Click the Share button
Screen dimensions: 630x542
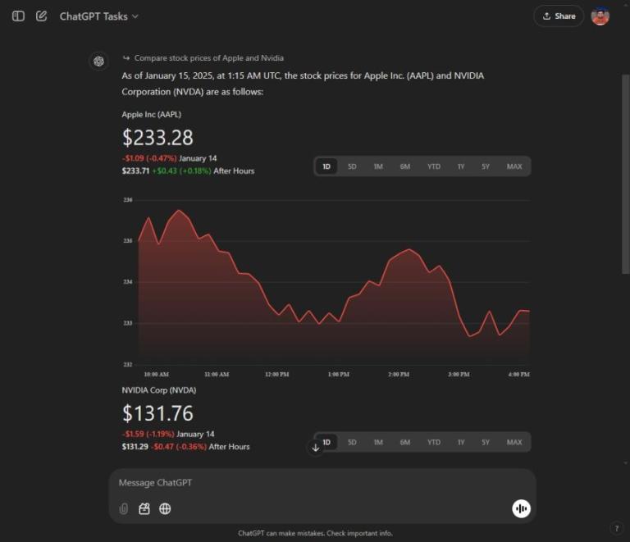click(x=559, y=16)
